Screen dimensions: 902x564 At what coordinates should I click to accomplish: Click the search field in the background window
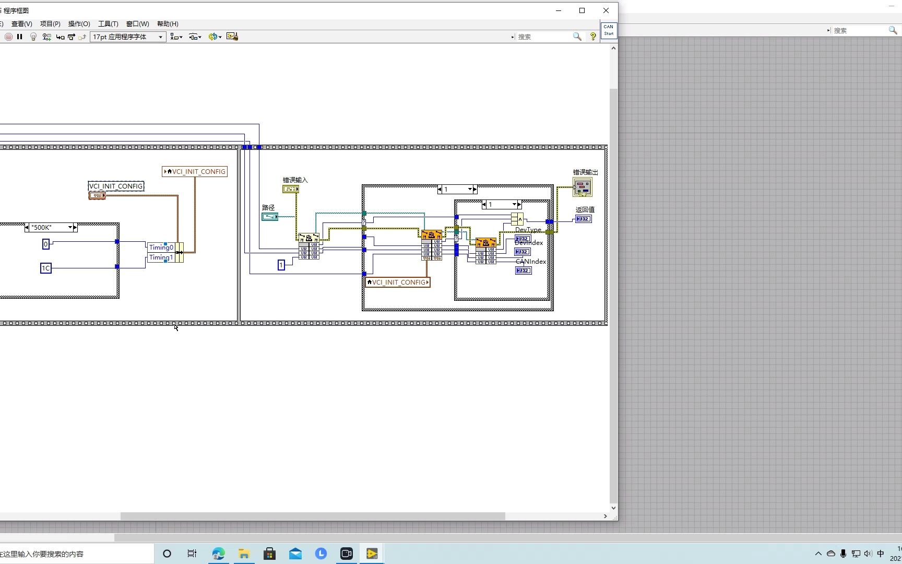pos(860,31)
